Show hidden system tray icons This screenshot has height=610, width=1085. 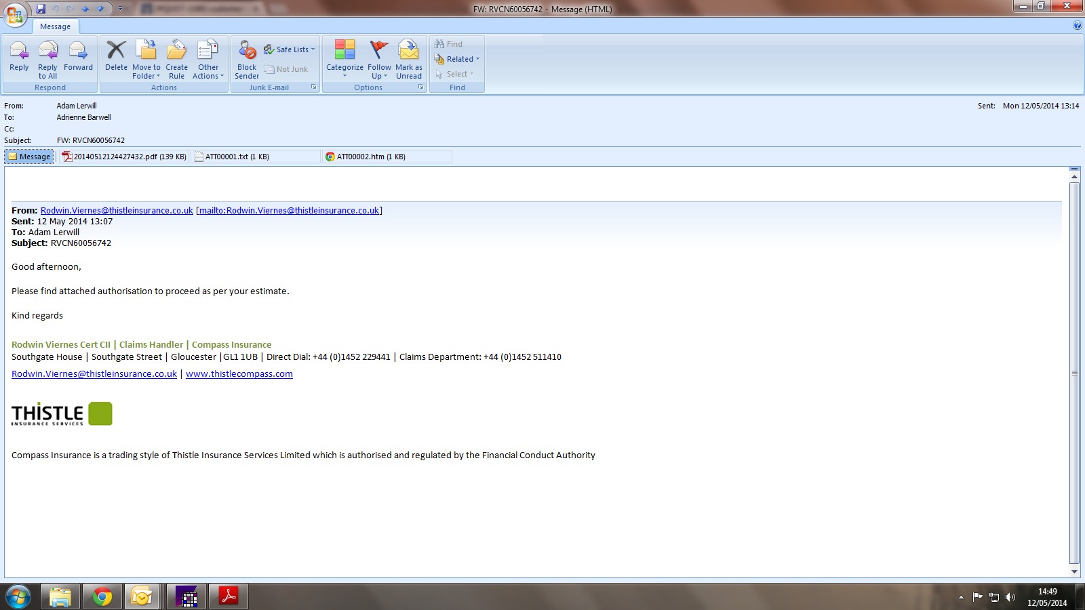click(961, 597)
